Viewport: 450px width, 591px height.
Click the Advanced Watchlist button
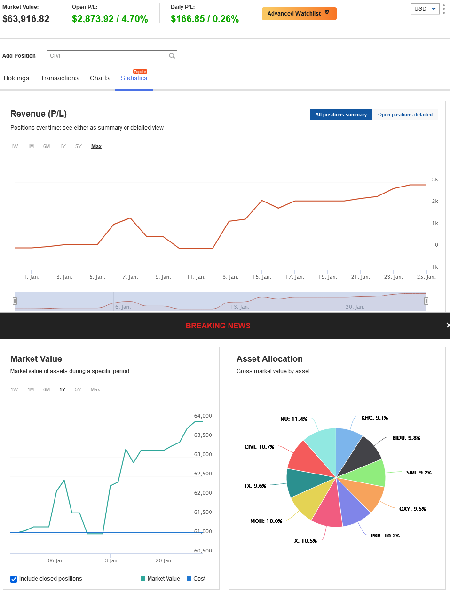(x=299, y=14)
